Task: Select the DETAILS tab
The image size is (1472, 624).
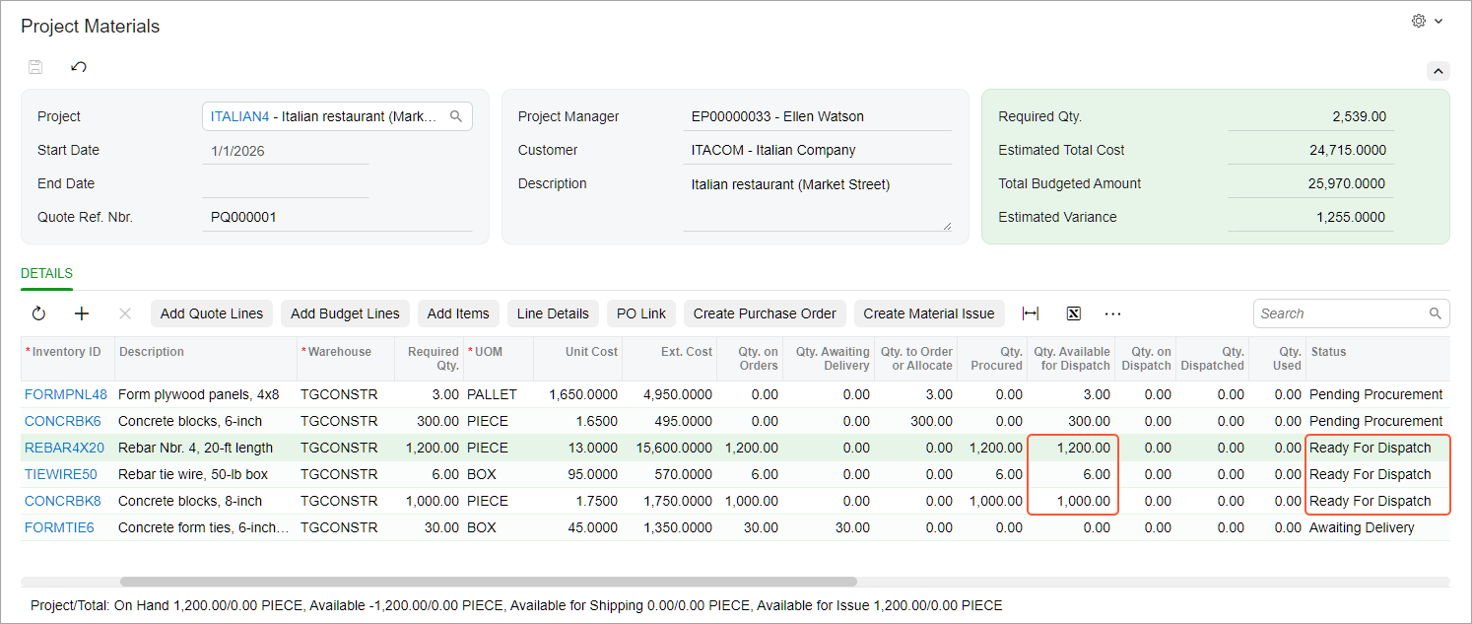Action: pos(46,274)
